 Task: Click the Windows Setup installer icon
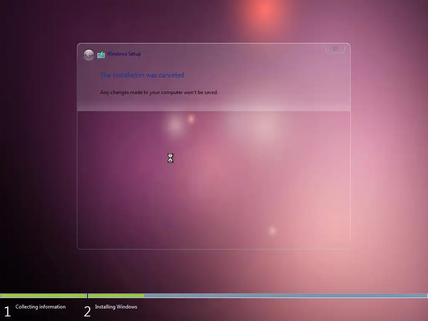pyautogui.click(x=101, y=54)
